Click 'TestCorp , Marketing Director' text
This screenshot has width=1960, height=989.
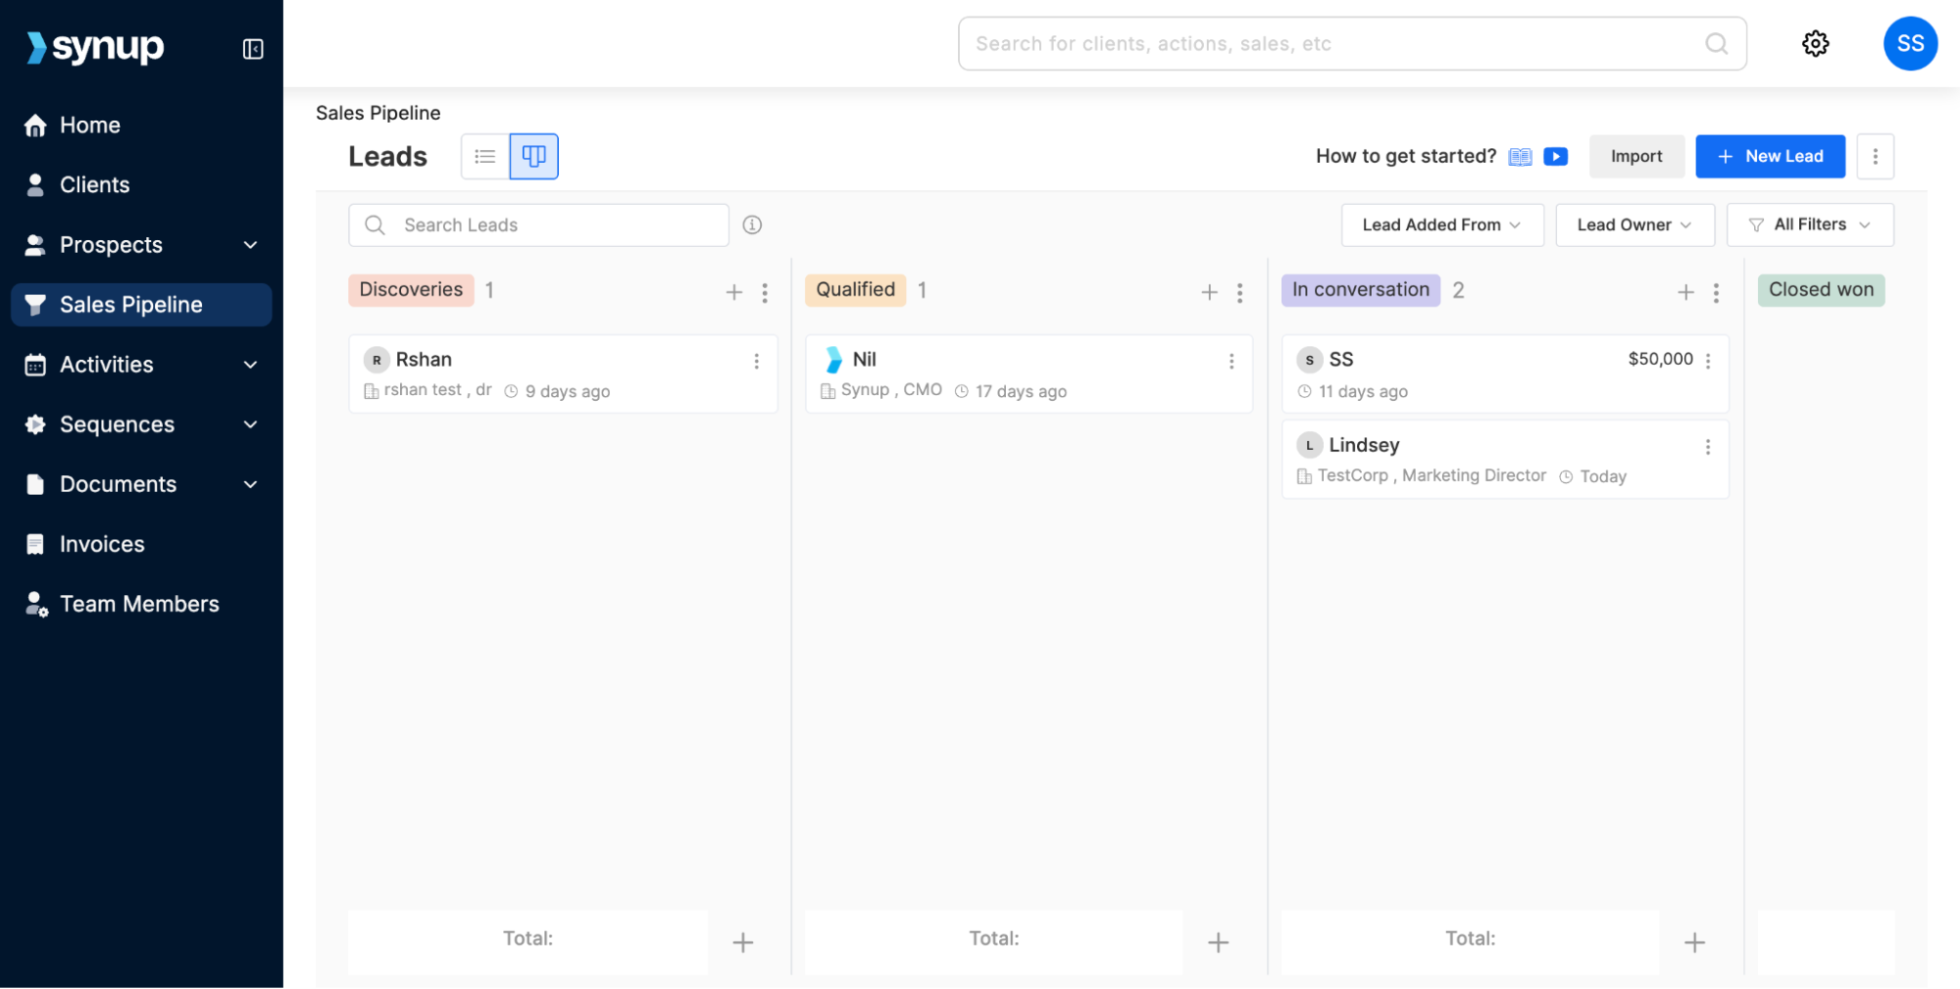pyautogui.click(x=1432, y=475)
